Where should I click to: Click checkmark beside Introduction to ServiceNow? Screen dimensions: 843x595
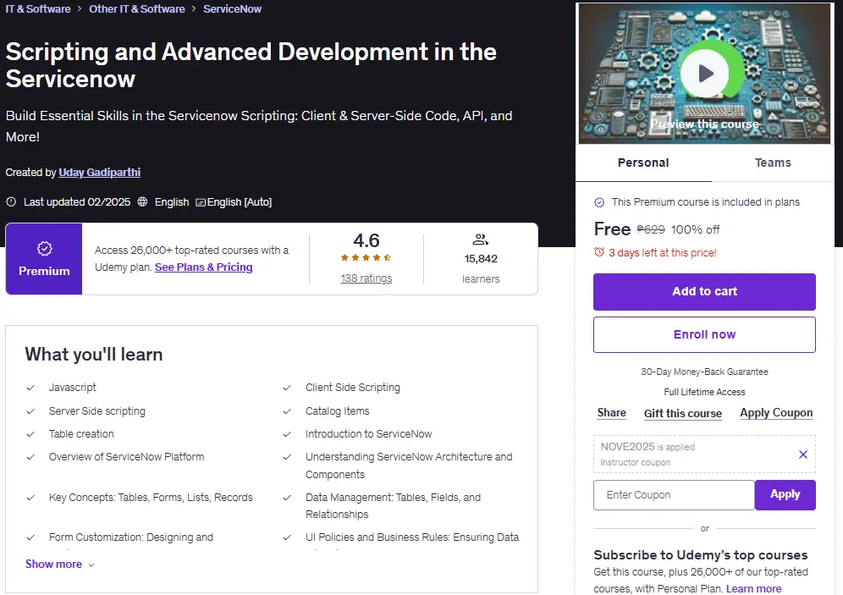287,433
